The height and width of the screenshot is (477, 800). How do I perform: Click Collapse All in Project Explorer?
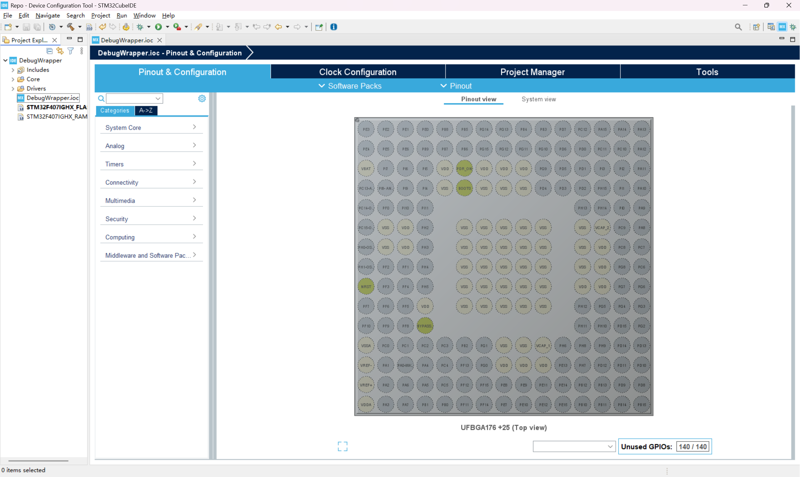(x=49, y=51)
